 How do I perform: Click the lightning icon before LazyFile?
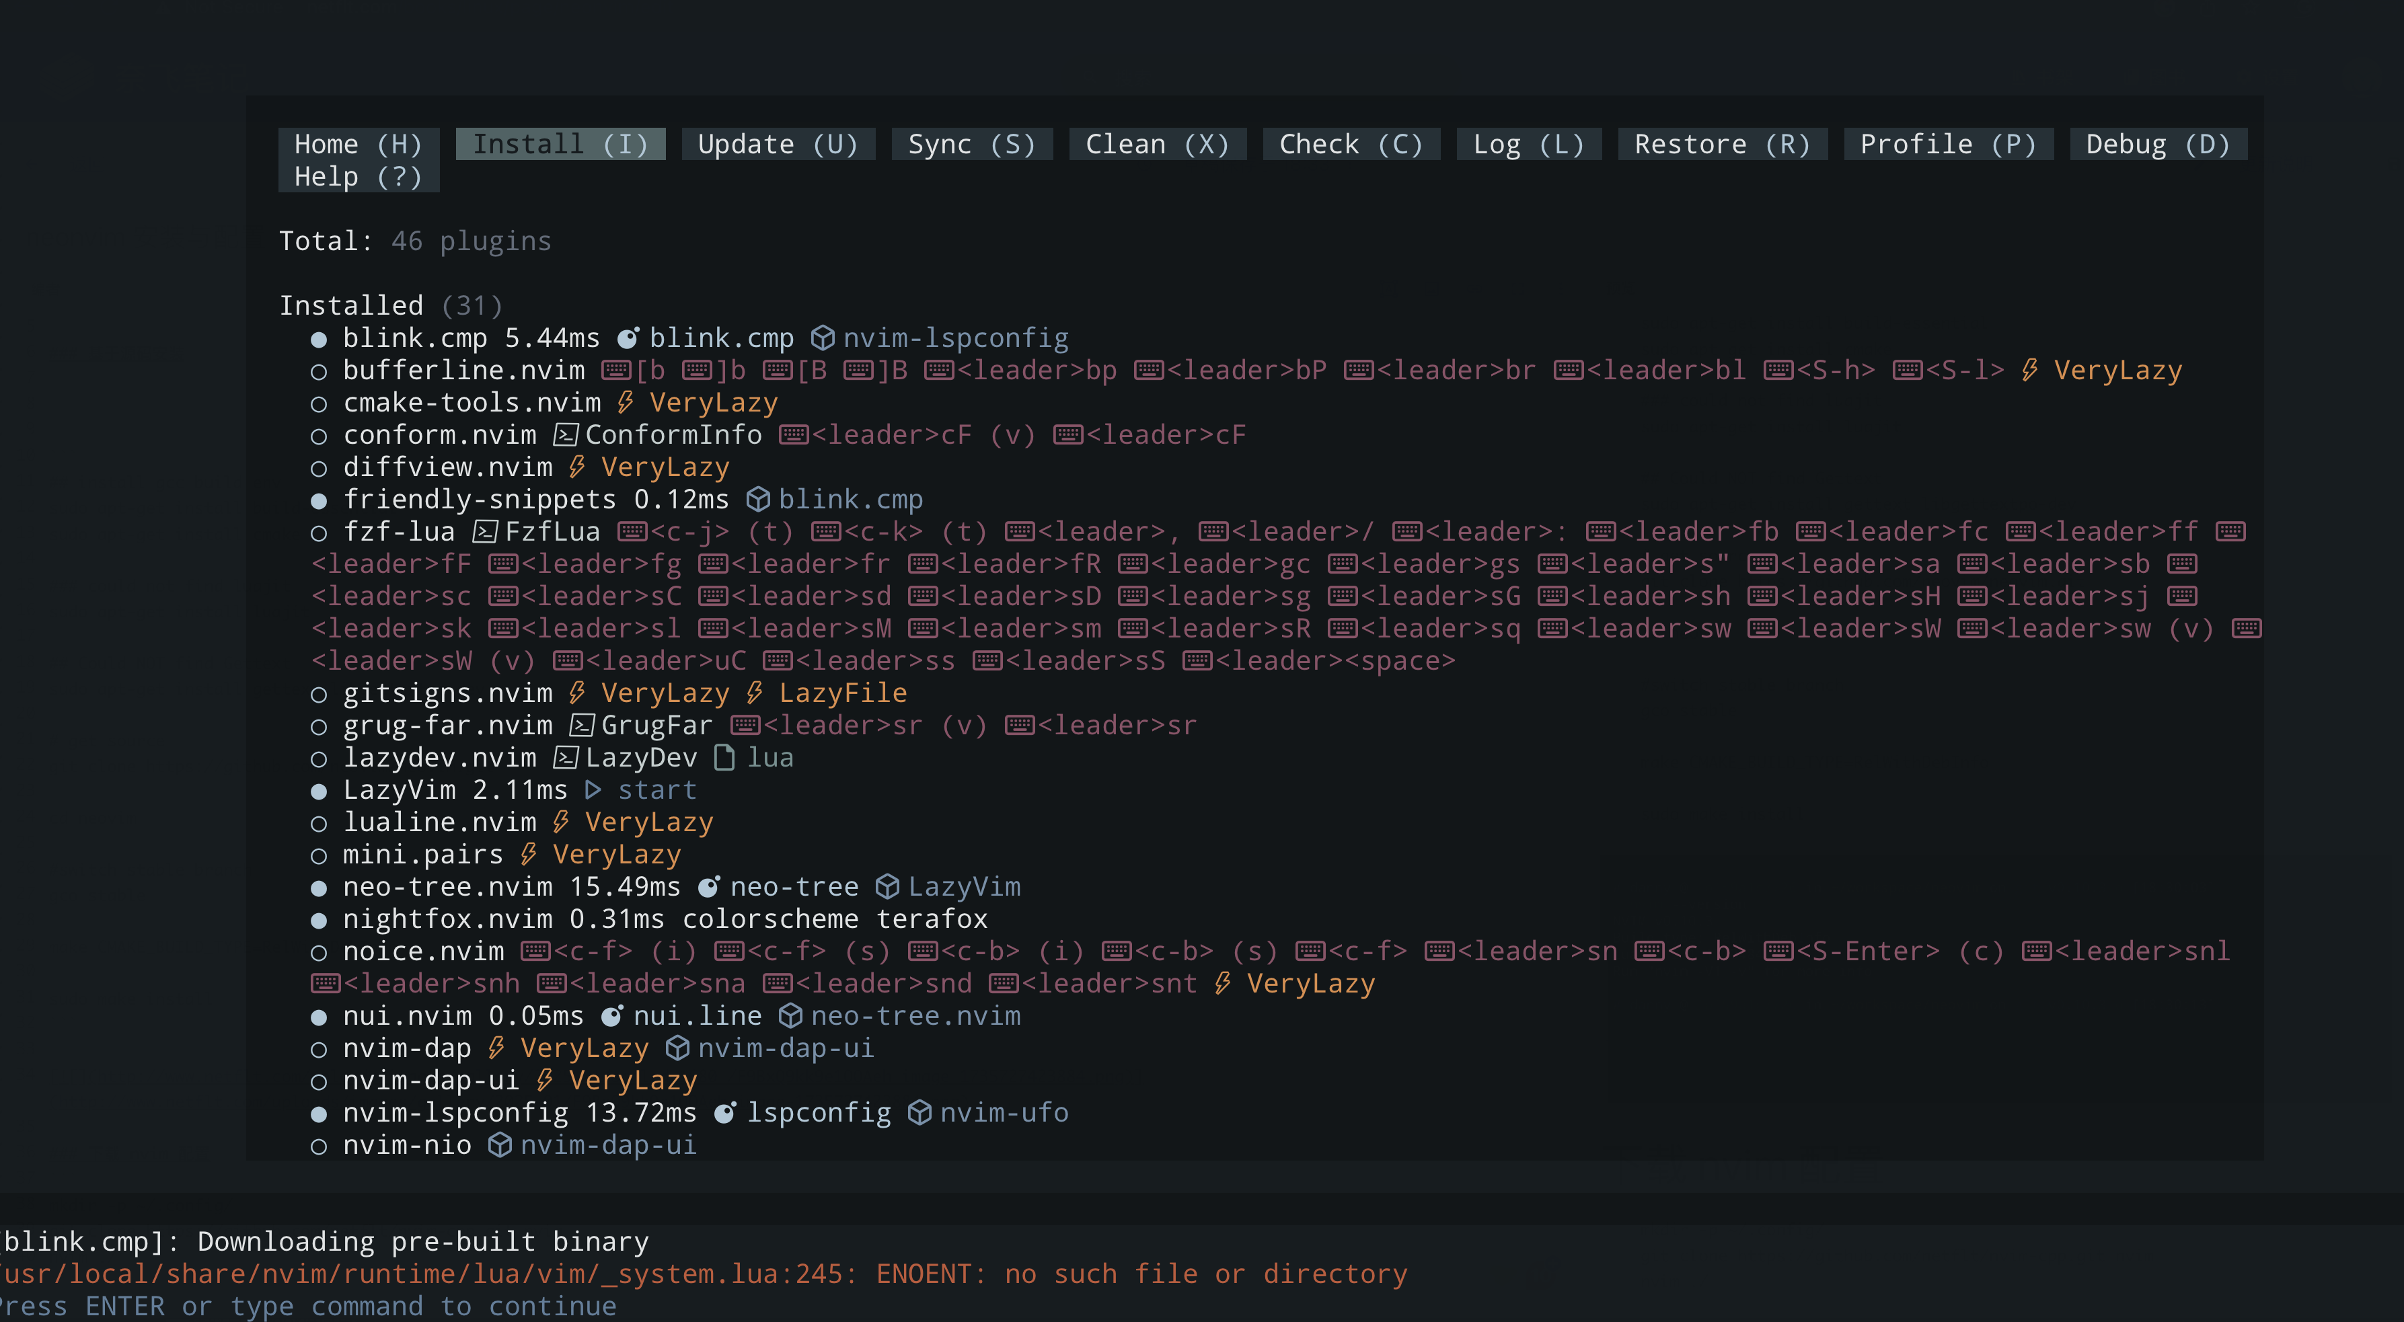click(755, 693)
